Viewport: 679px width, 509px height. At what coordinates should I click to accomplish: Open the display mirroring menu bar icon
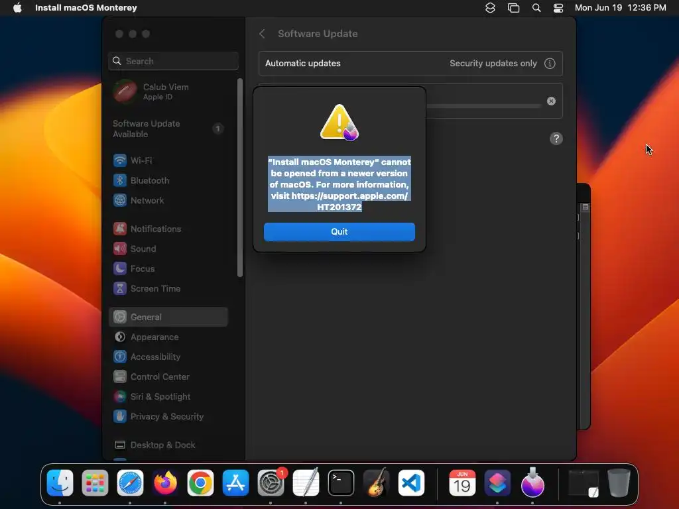pyautogui.click(x=514, y=8)
